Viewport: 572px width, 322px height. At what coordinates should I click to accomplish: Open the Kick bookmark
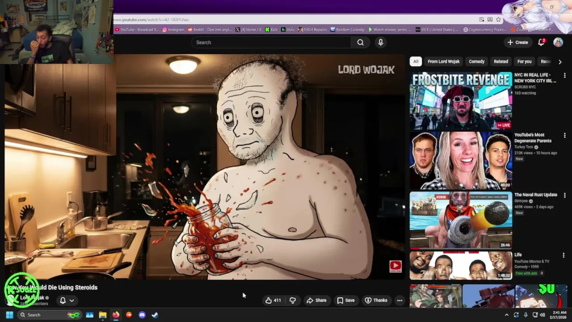point(271,30)
